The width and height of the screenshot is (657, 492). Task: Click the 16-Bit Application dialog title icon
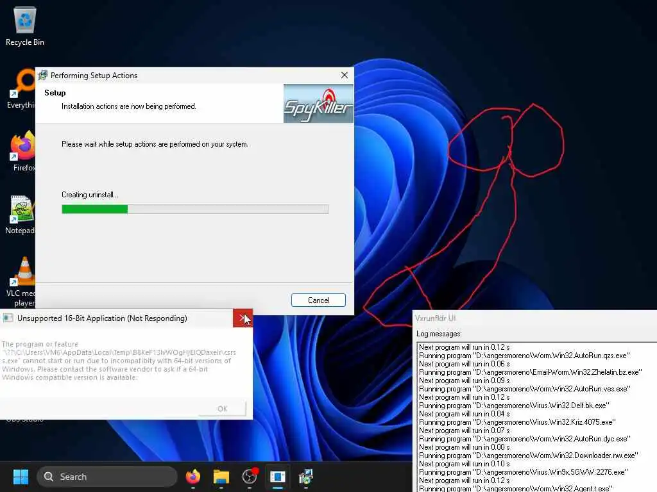pyautogui.click(x=8, y=318)
